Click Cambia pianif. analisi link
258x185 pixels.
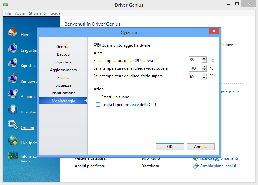pyautogui.click(x=218, y=166)
